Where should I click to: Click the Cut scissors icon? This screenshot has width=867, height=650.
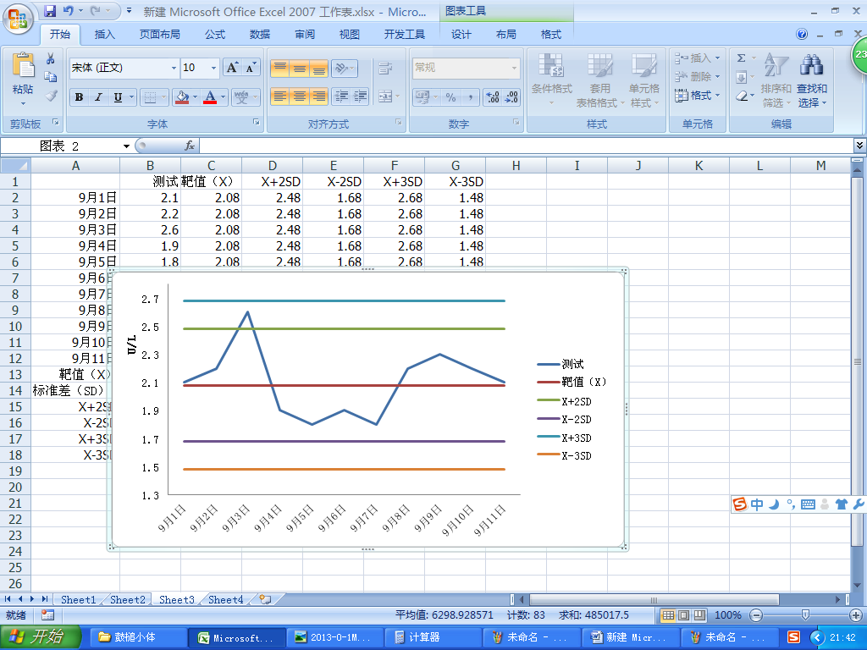(51, 58)
